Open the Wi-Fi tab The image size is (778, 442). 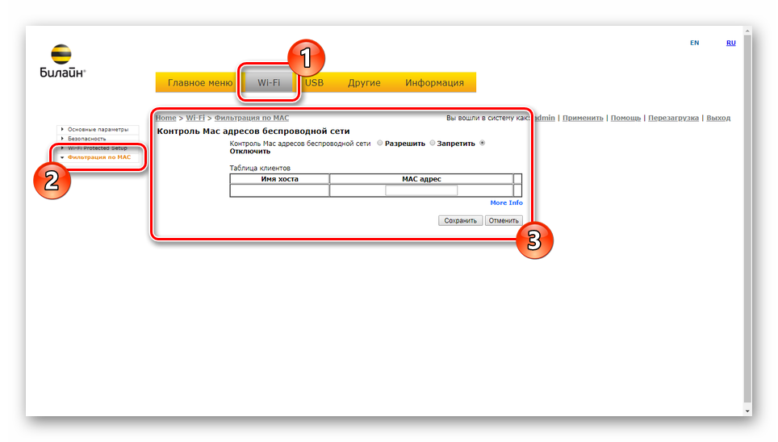click(268, 82)
